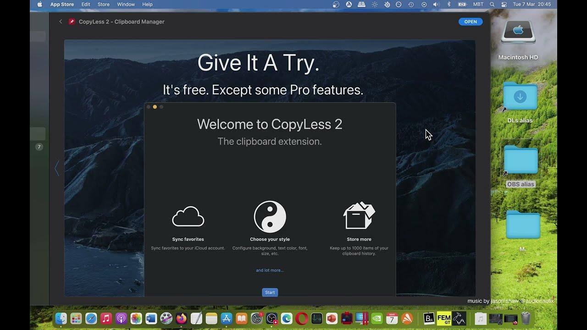
Task: Open the Help menu
Action: 147,4
